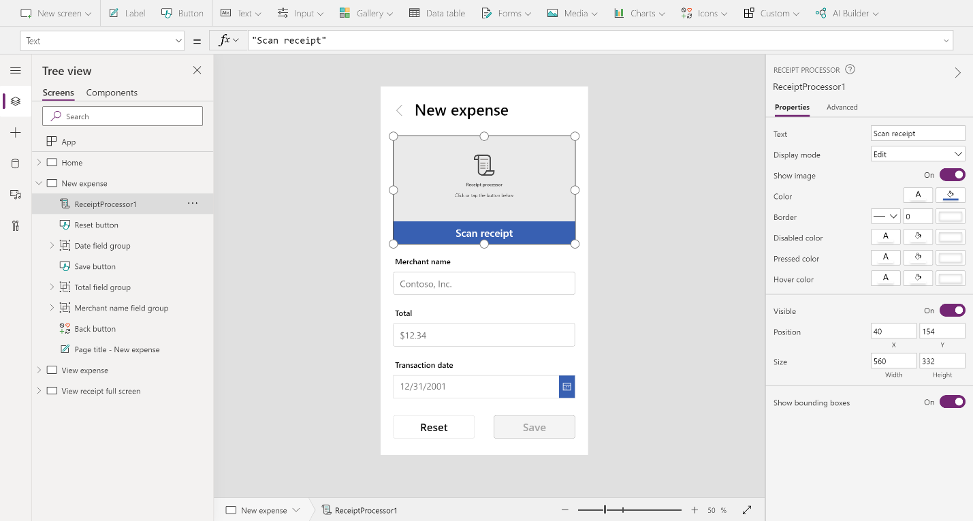The height and width of the screenshot is (521, 973).
Task: Disable the Show image toggle
Action: coord(952,174)
